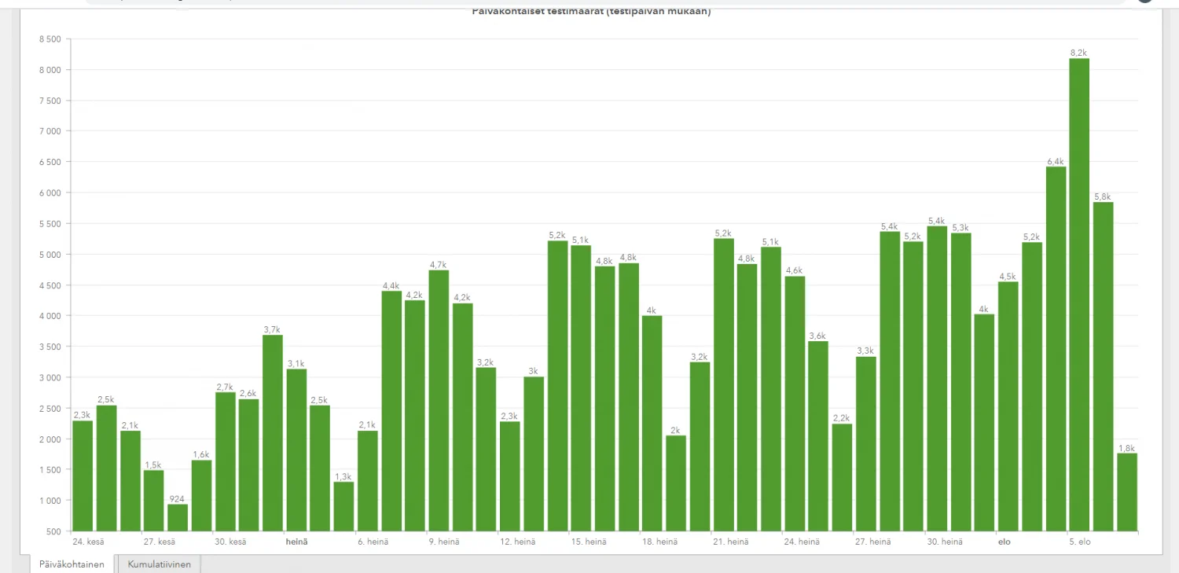Switch to the Kumulatiivinen tab
The image size is (1179, 573).
159,564
